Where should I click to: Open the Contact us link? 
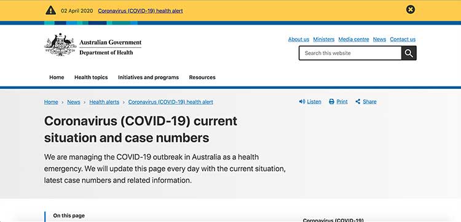click(x=403, y=39)
